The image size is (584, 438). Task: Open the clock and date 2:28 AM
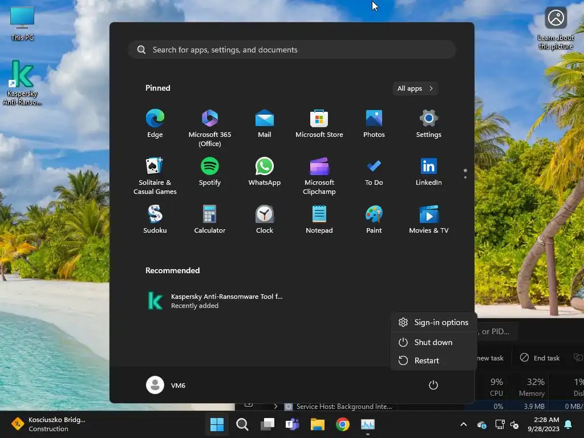544,424
